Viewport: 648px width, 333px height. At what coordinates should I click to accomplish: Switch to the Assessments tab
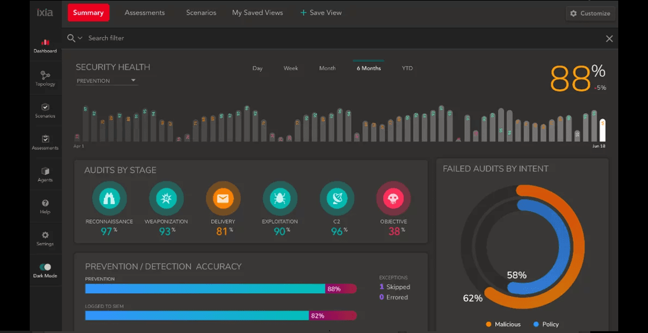point(145,13)
